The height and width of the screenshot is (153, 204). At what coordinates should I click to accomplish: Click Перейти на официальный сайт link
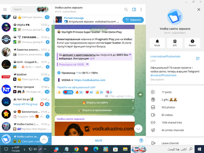pyautogui.click(x=76, y=87)
